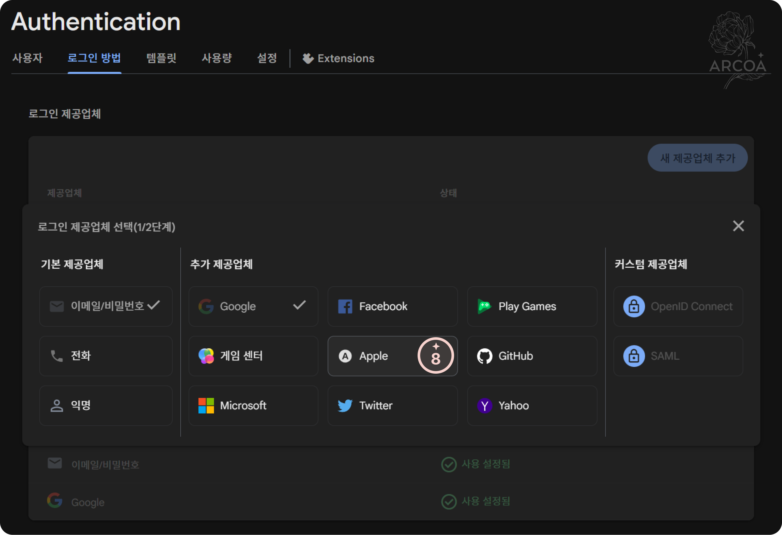Click the checked Google provider option
This screenshot has height=535, width=782.
pyautogui.click(x=253, y=306)
